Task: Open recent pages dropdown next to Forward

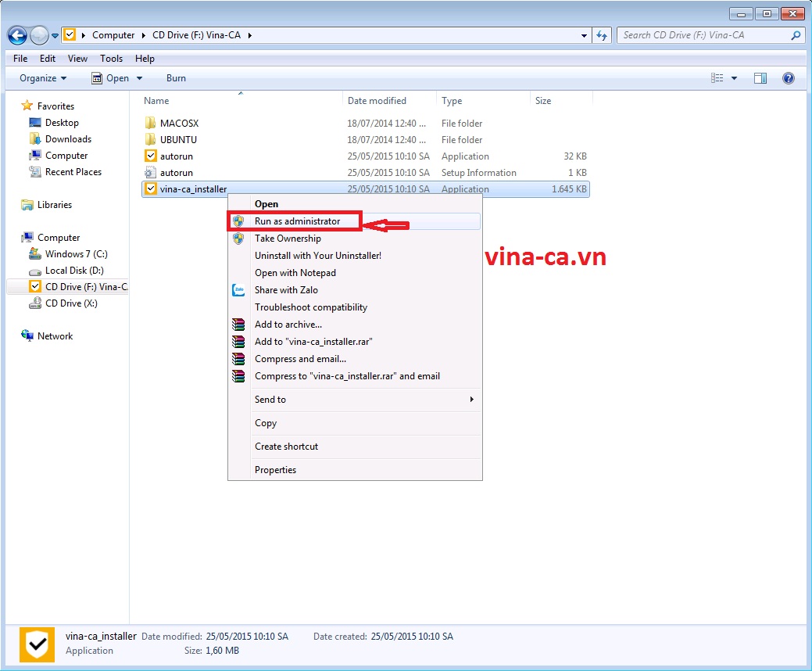Action: [x=55, y=36]
